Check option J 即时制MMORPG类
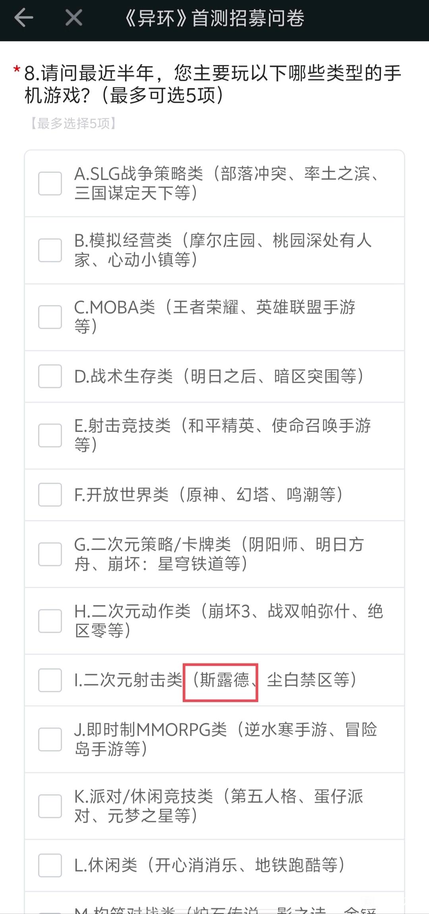Viewport: 429px width, 914px height. [x=50, y=740]
